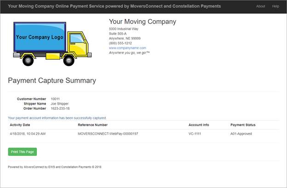Open the Help menu item
Image resolution: width=287 pixels, height=188 pixels.
point(276,6)
